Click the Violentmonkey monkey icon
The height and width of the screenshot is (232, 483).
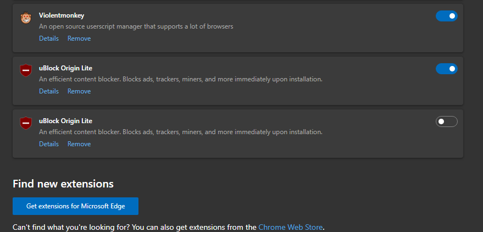(25, 18)
